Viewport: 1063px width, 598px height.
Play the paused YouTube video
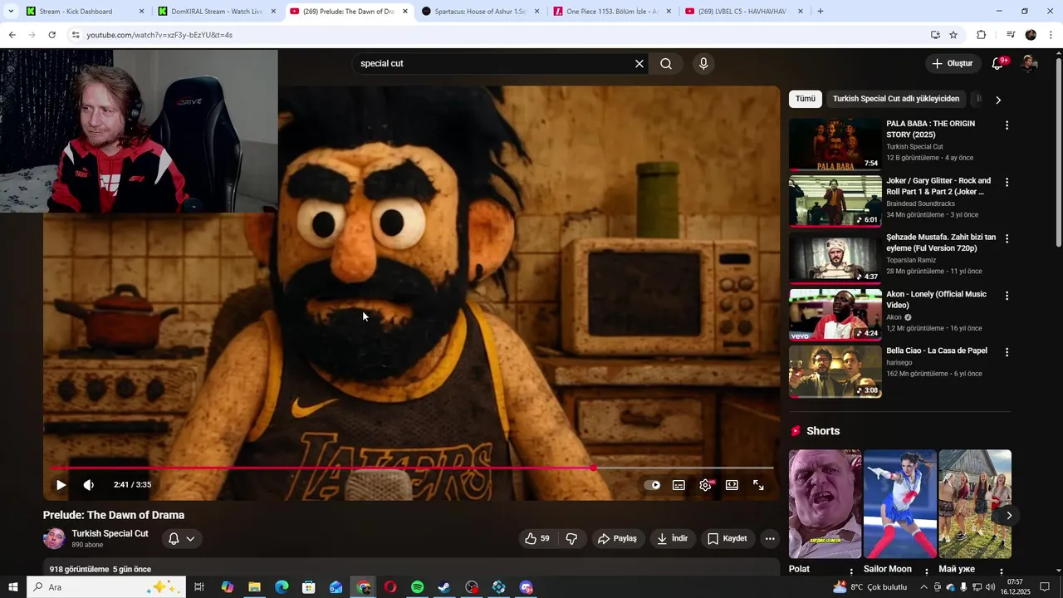point(61,485)
